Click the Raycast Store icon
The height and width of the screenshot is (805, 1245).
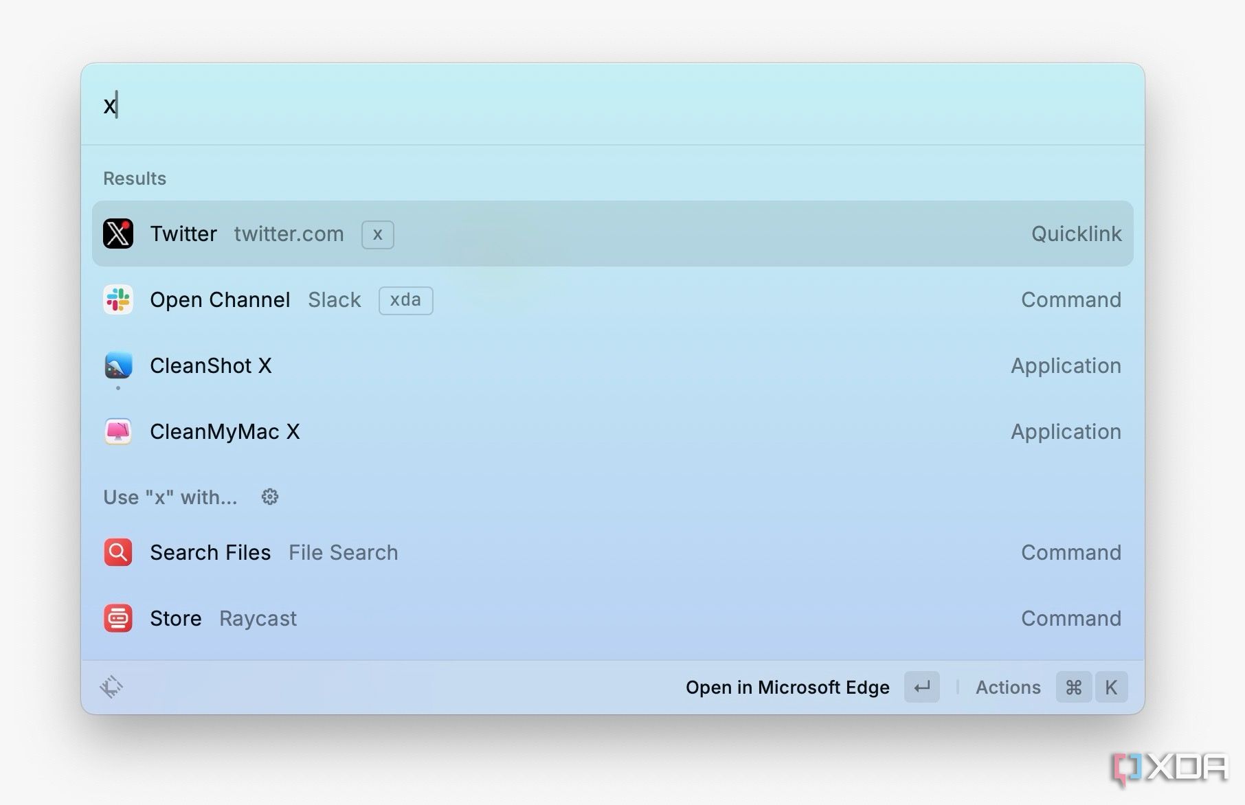pos(118,618)
